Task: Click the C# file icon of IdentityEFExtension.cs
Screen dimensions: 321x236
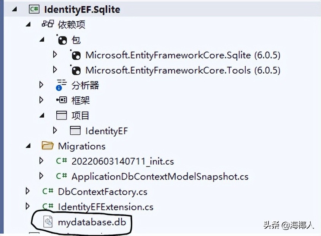Action: click(x=48, y=206)
